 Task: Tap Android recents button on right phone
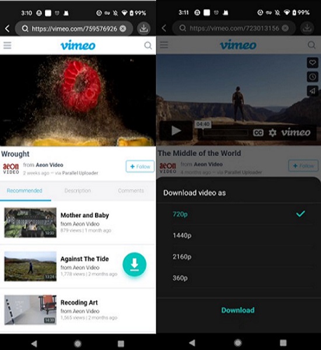(x=283, y=342)
